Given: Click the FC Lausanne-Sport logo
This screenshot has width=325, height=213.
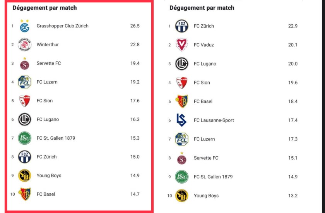Looking at the screenshot, I should [x=181, y=120].
